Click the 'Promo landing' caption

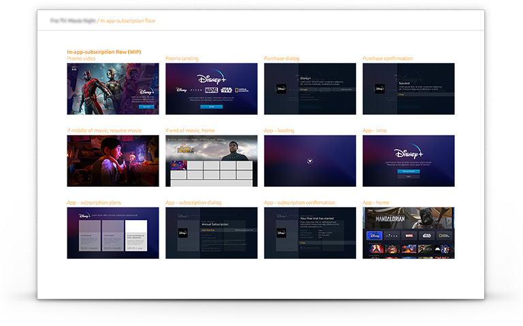click(x=182, y=58)
